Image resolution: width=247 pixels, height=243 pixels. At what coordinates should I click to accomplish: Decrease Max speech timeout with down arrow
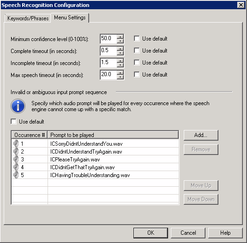pyautogui.click(x=120, y=77)
